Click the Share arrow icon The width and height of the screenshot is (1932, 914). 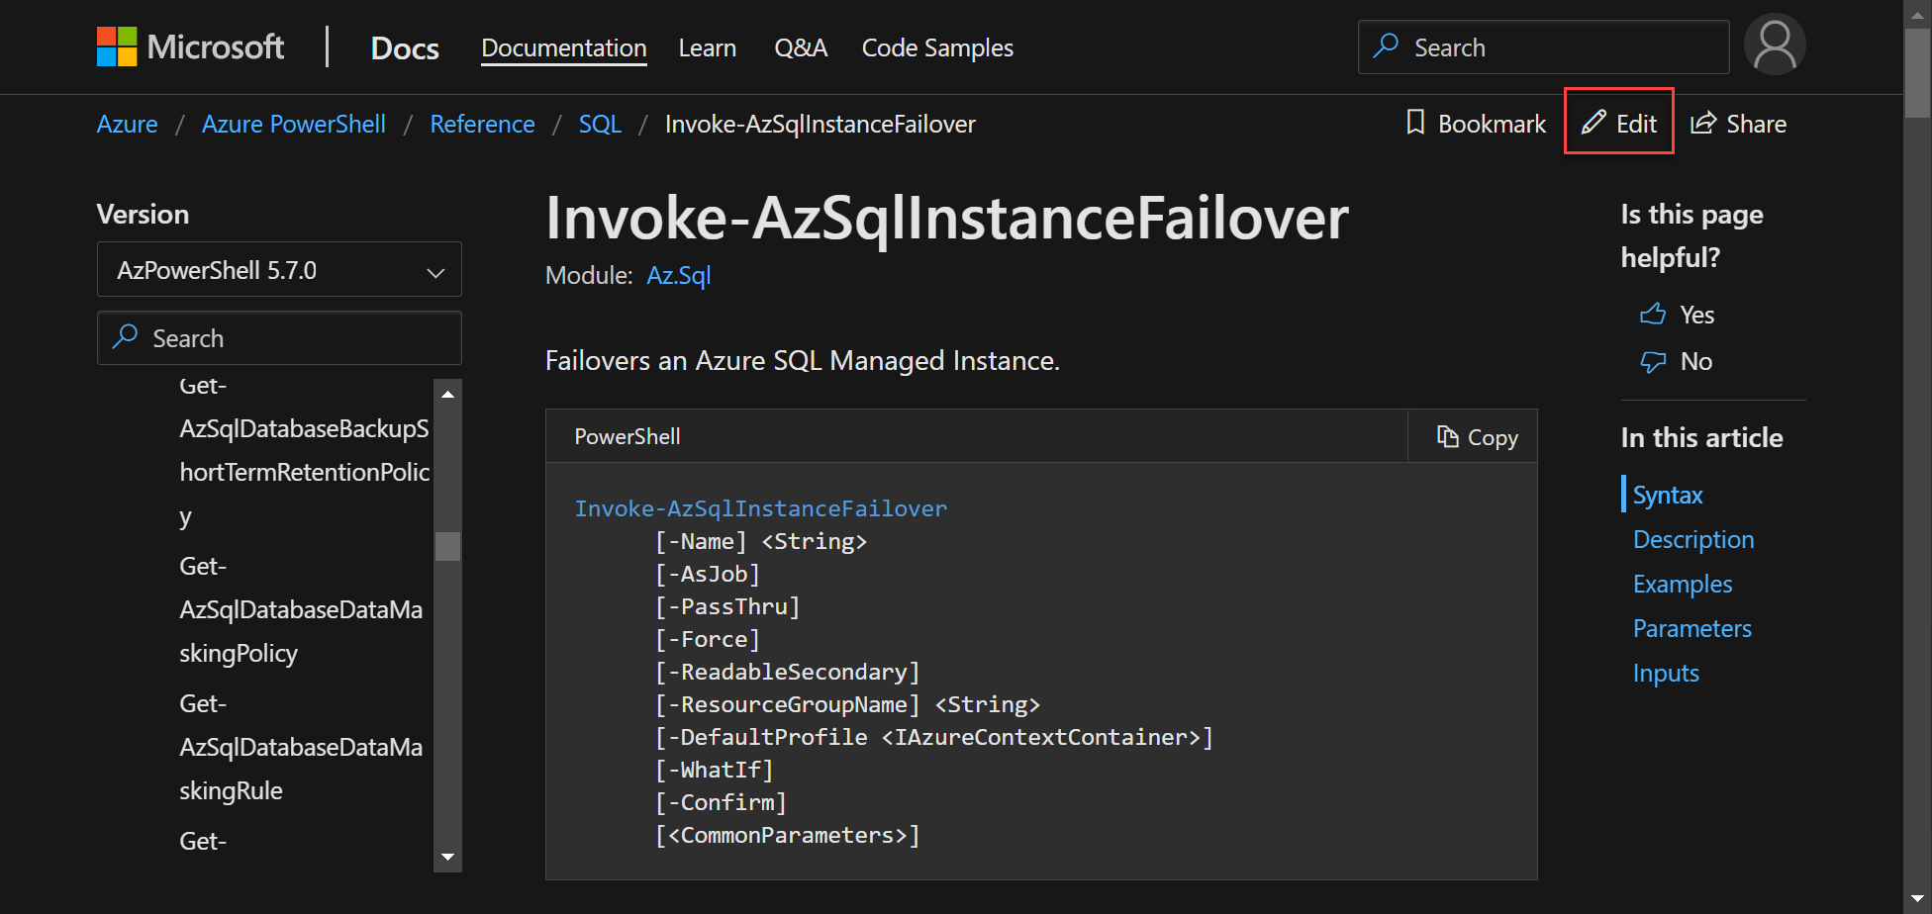(x=1702, y=123)
